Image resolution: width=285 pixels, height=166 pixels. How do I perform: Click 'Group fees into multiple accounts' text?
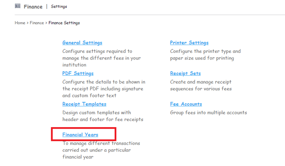[208, 113]
